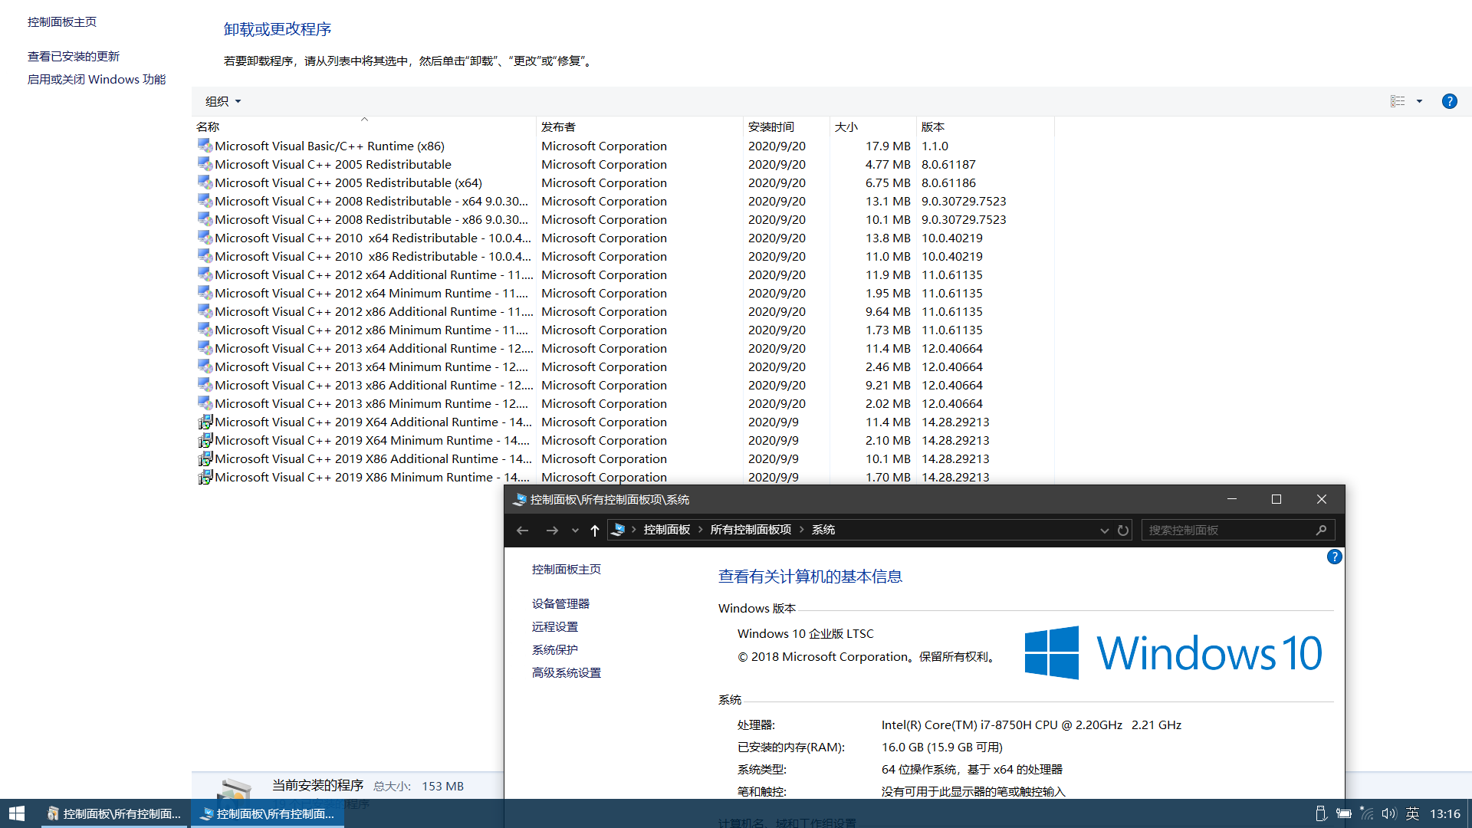1472x828 pixels.
Task: Click icon of Visual C++ 2019 X86 Minimum Runtime
Action: (x=205, y=477)
